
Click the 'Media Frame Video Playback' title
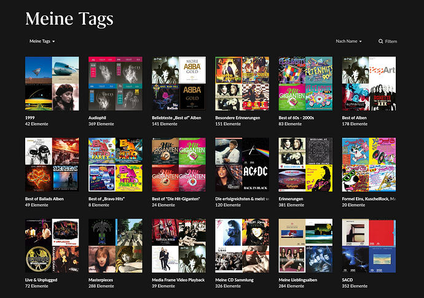(178, 280)
